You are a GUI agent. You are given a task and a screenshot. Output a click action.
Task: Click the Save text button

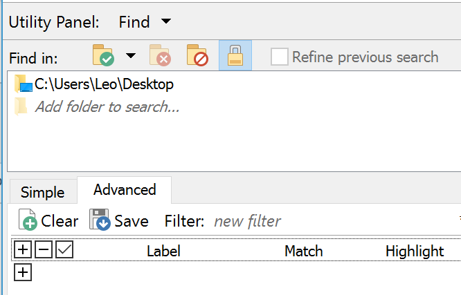[x=132, y=221]
